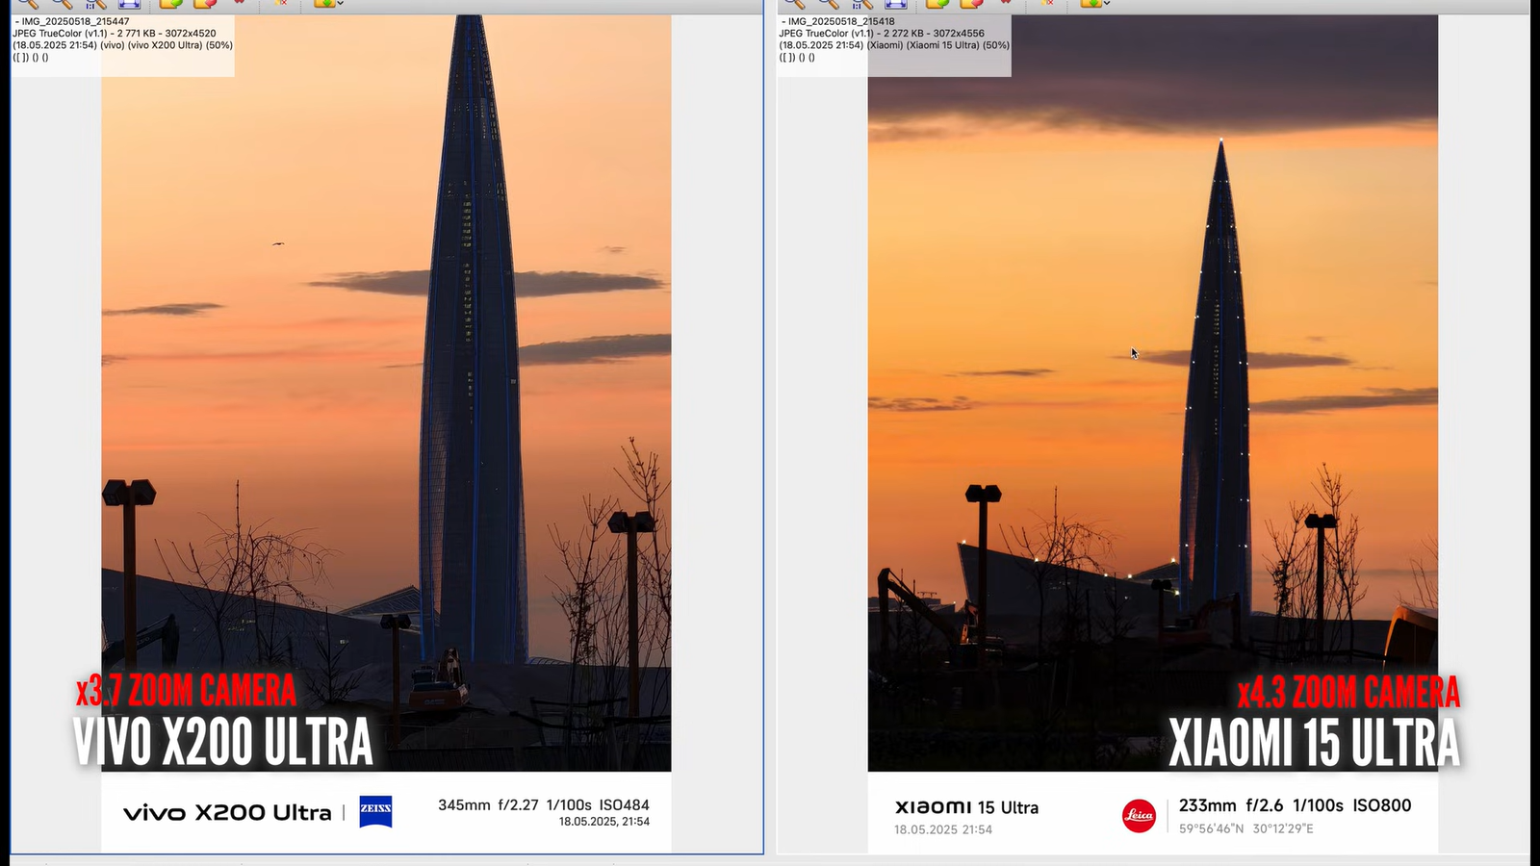Expand dropdown arrow beside Xiaomi pane folder icon
The image size is (1540, 866).
coord(1107,4)
